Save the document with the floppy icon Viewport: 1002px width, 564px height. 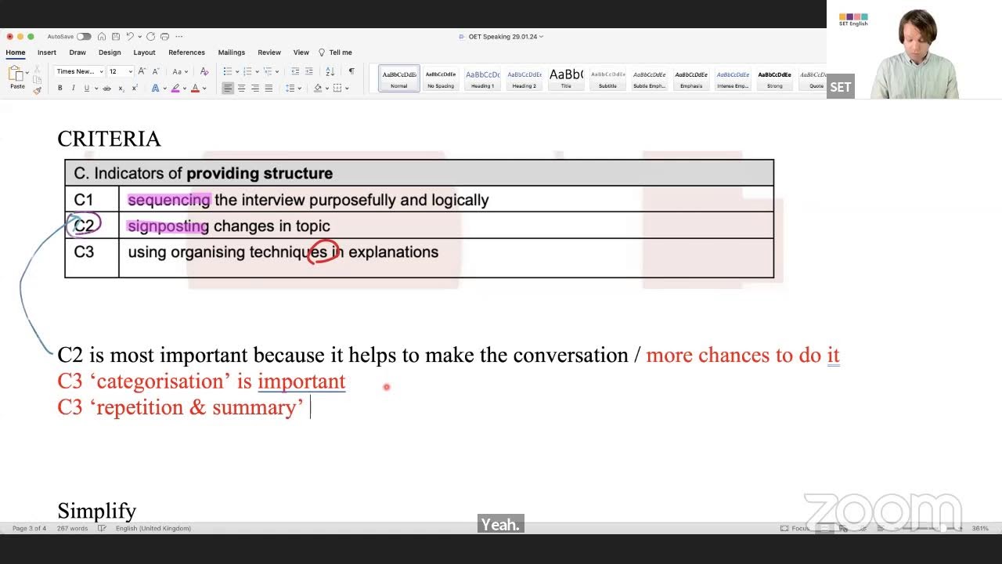coord(116,37)
